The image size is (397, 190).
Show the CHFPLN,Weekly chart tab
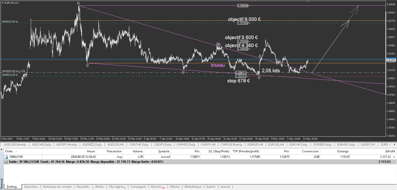click(x=231, y=144)
